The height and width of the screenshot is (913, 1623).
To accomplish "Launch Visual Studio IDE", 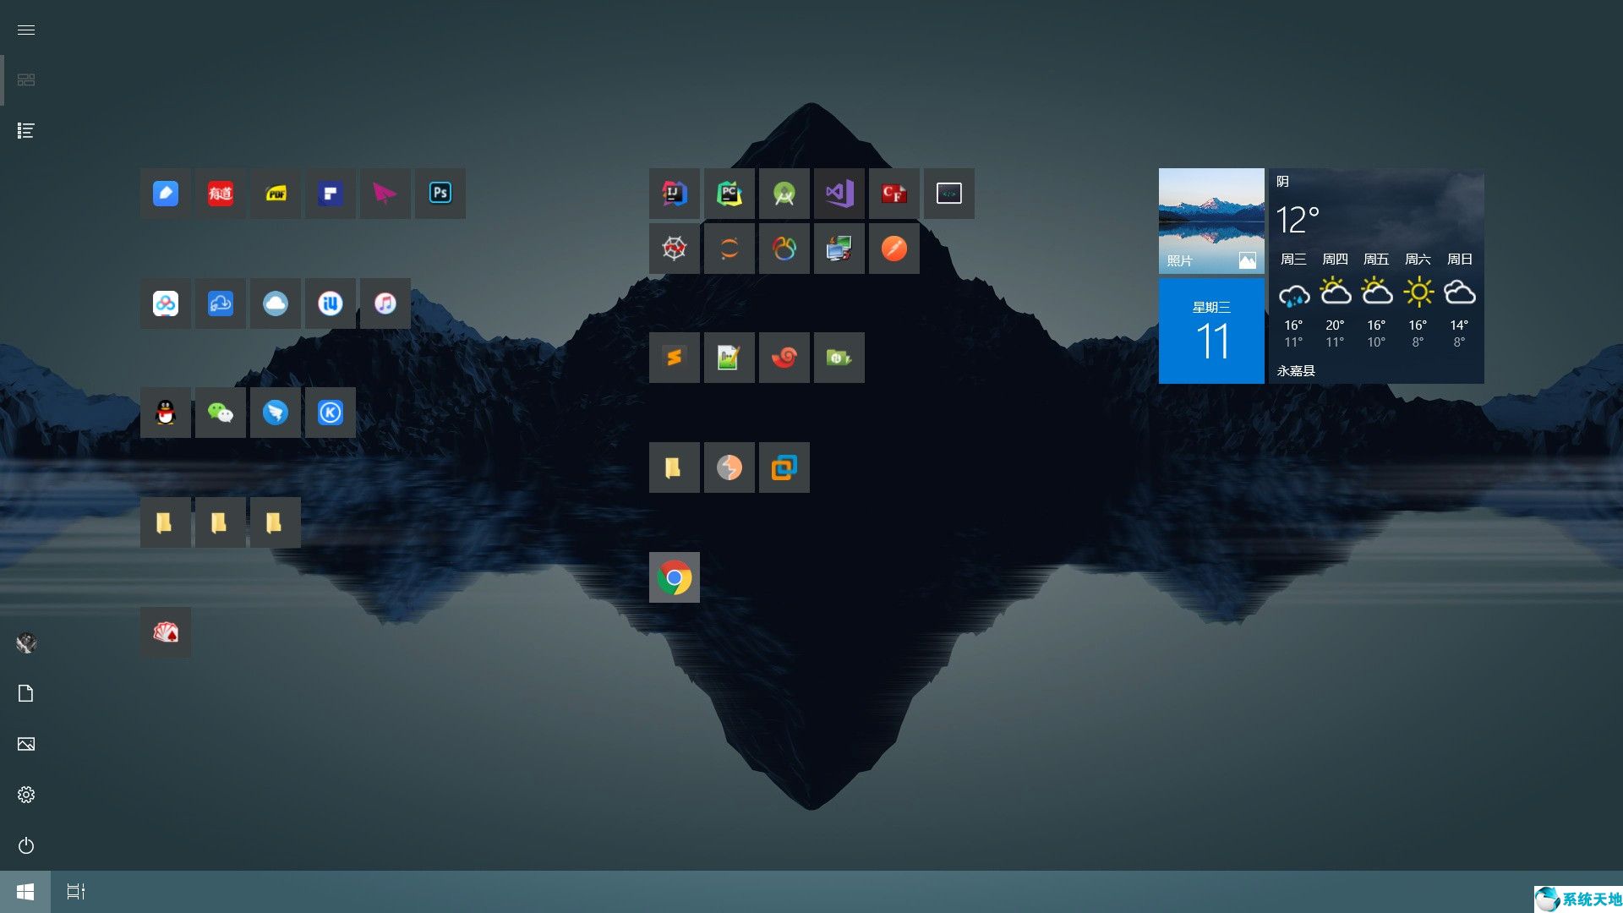I will 839,193.
